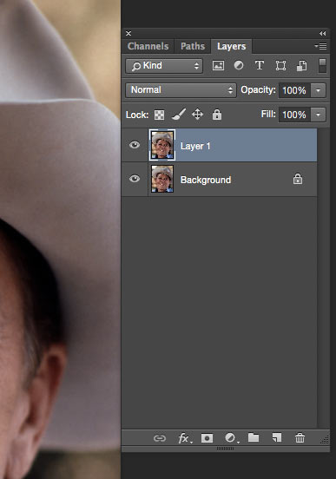Filter for smart objects icon
Image resolution: width=336 pixels, height=479 pixels.
pos(301,66)
